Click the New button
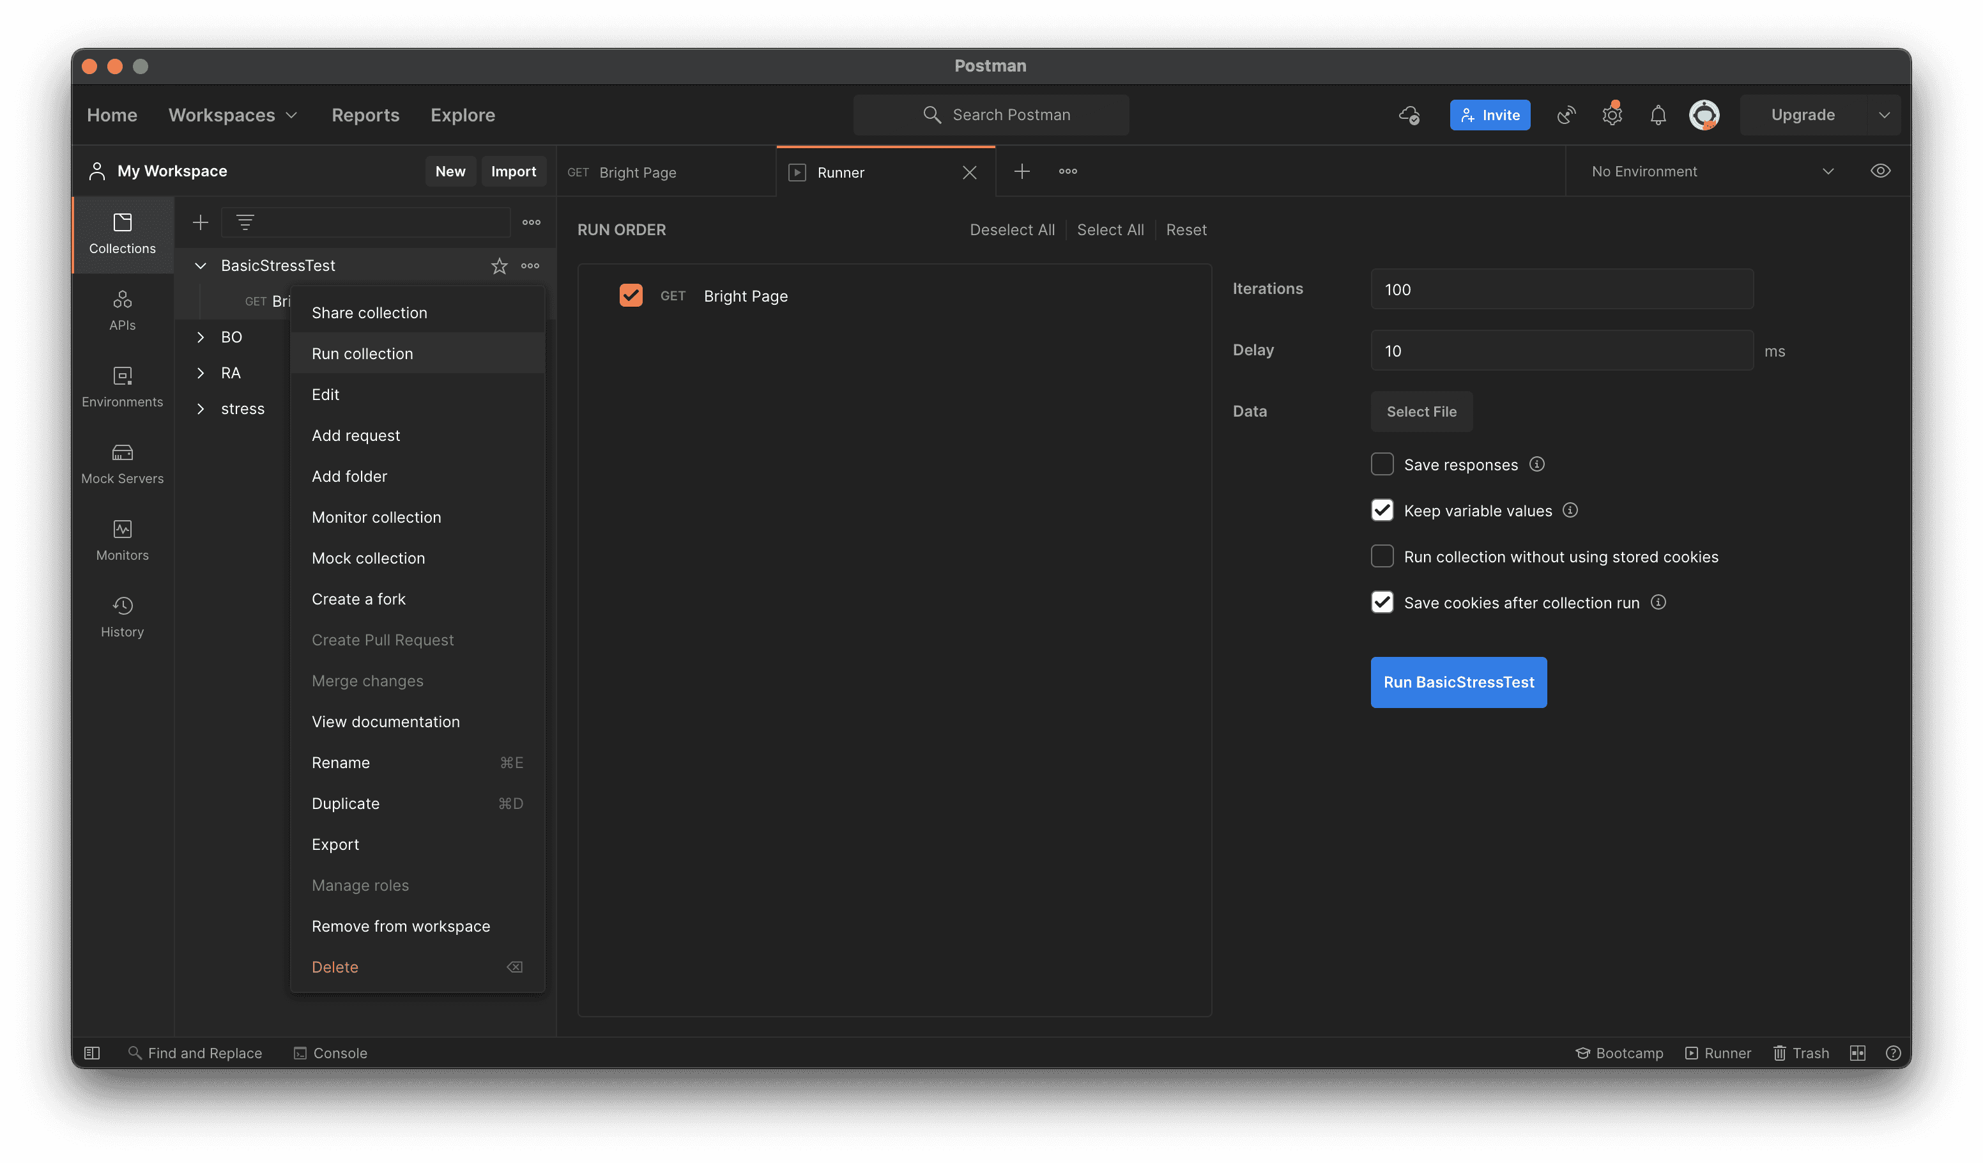The image size is (1983, 1163). pyautogui.click(x=450, y=171)
